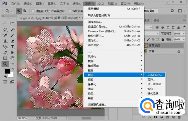Click the create new layer icon
188x121 pixels.
(173, 117)
